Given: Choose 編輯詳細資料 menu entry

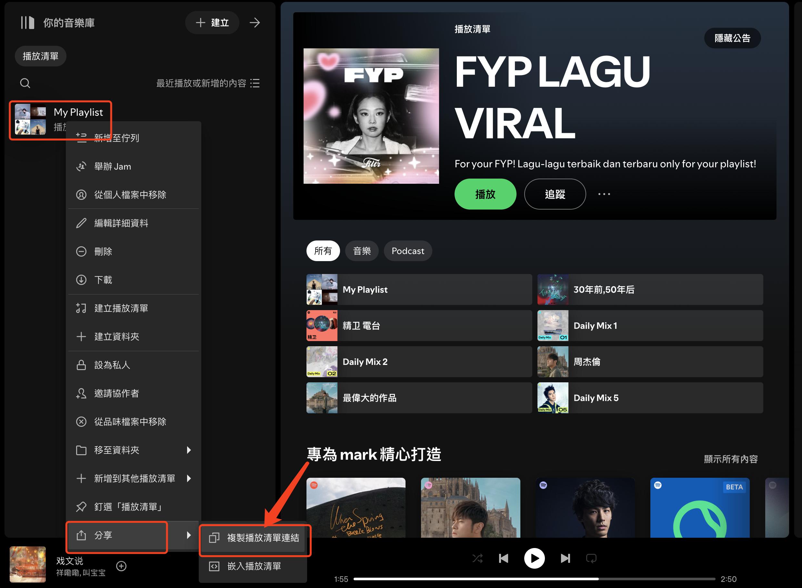Looking at the screenshot, I should (x=134, y=223).
